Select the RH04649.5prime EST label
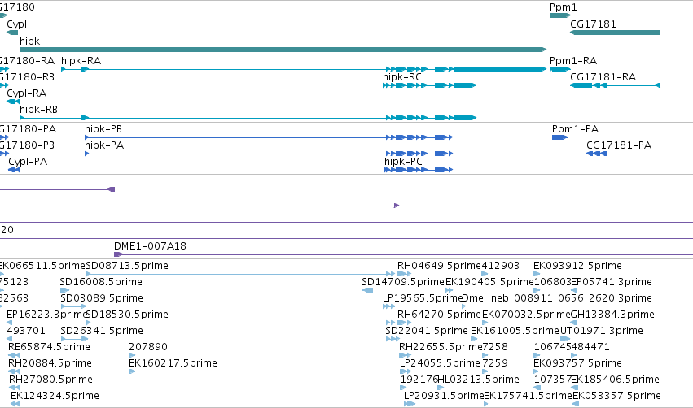 [439, 266]
